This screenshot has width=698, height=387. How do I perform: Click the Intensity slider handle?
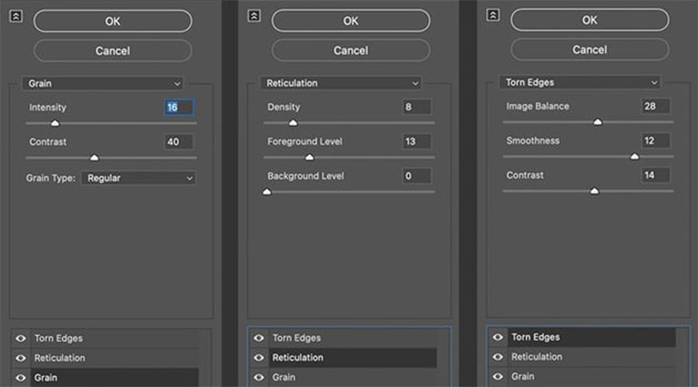pyautogui.click(x=55, y=123)
